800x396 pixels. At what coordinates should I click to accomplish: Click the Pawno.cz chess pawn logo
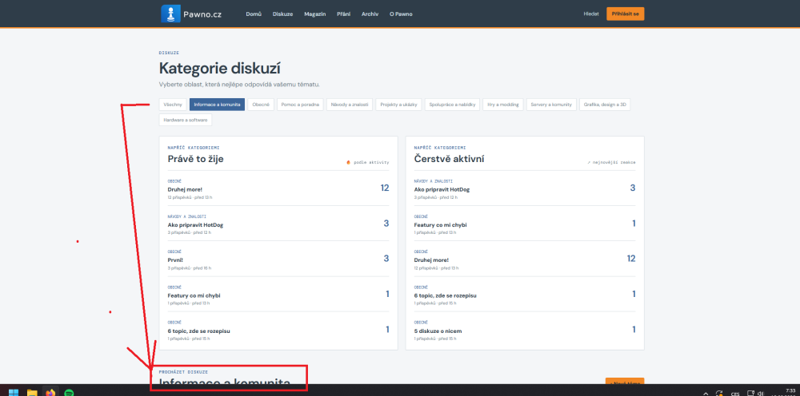point(171,14)
